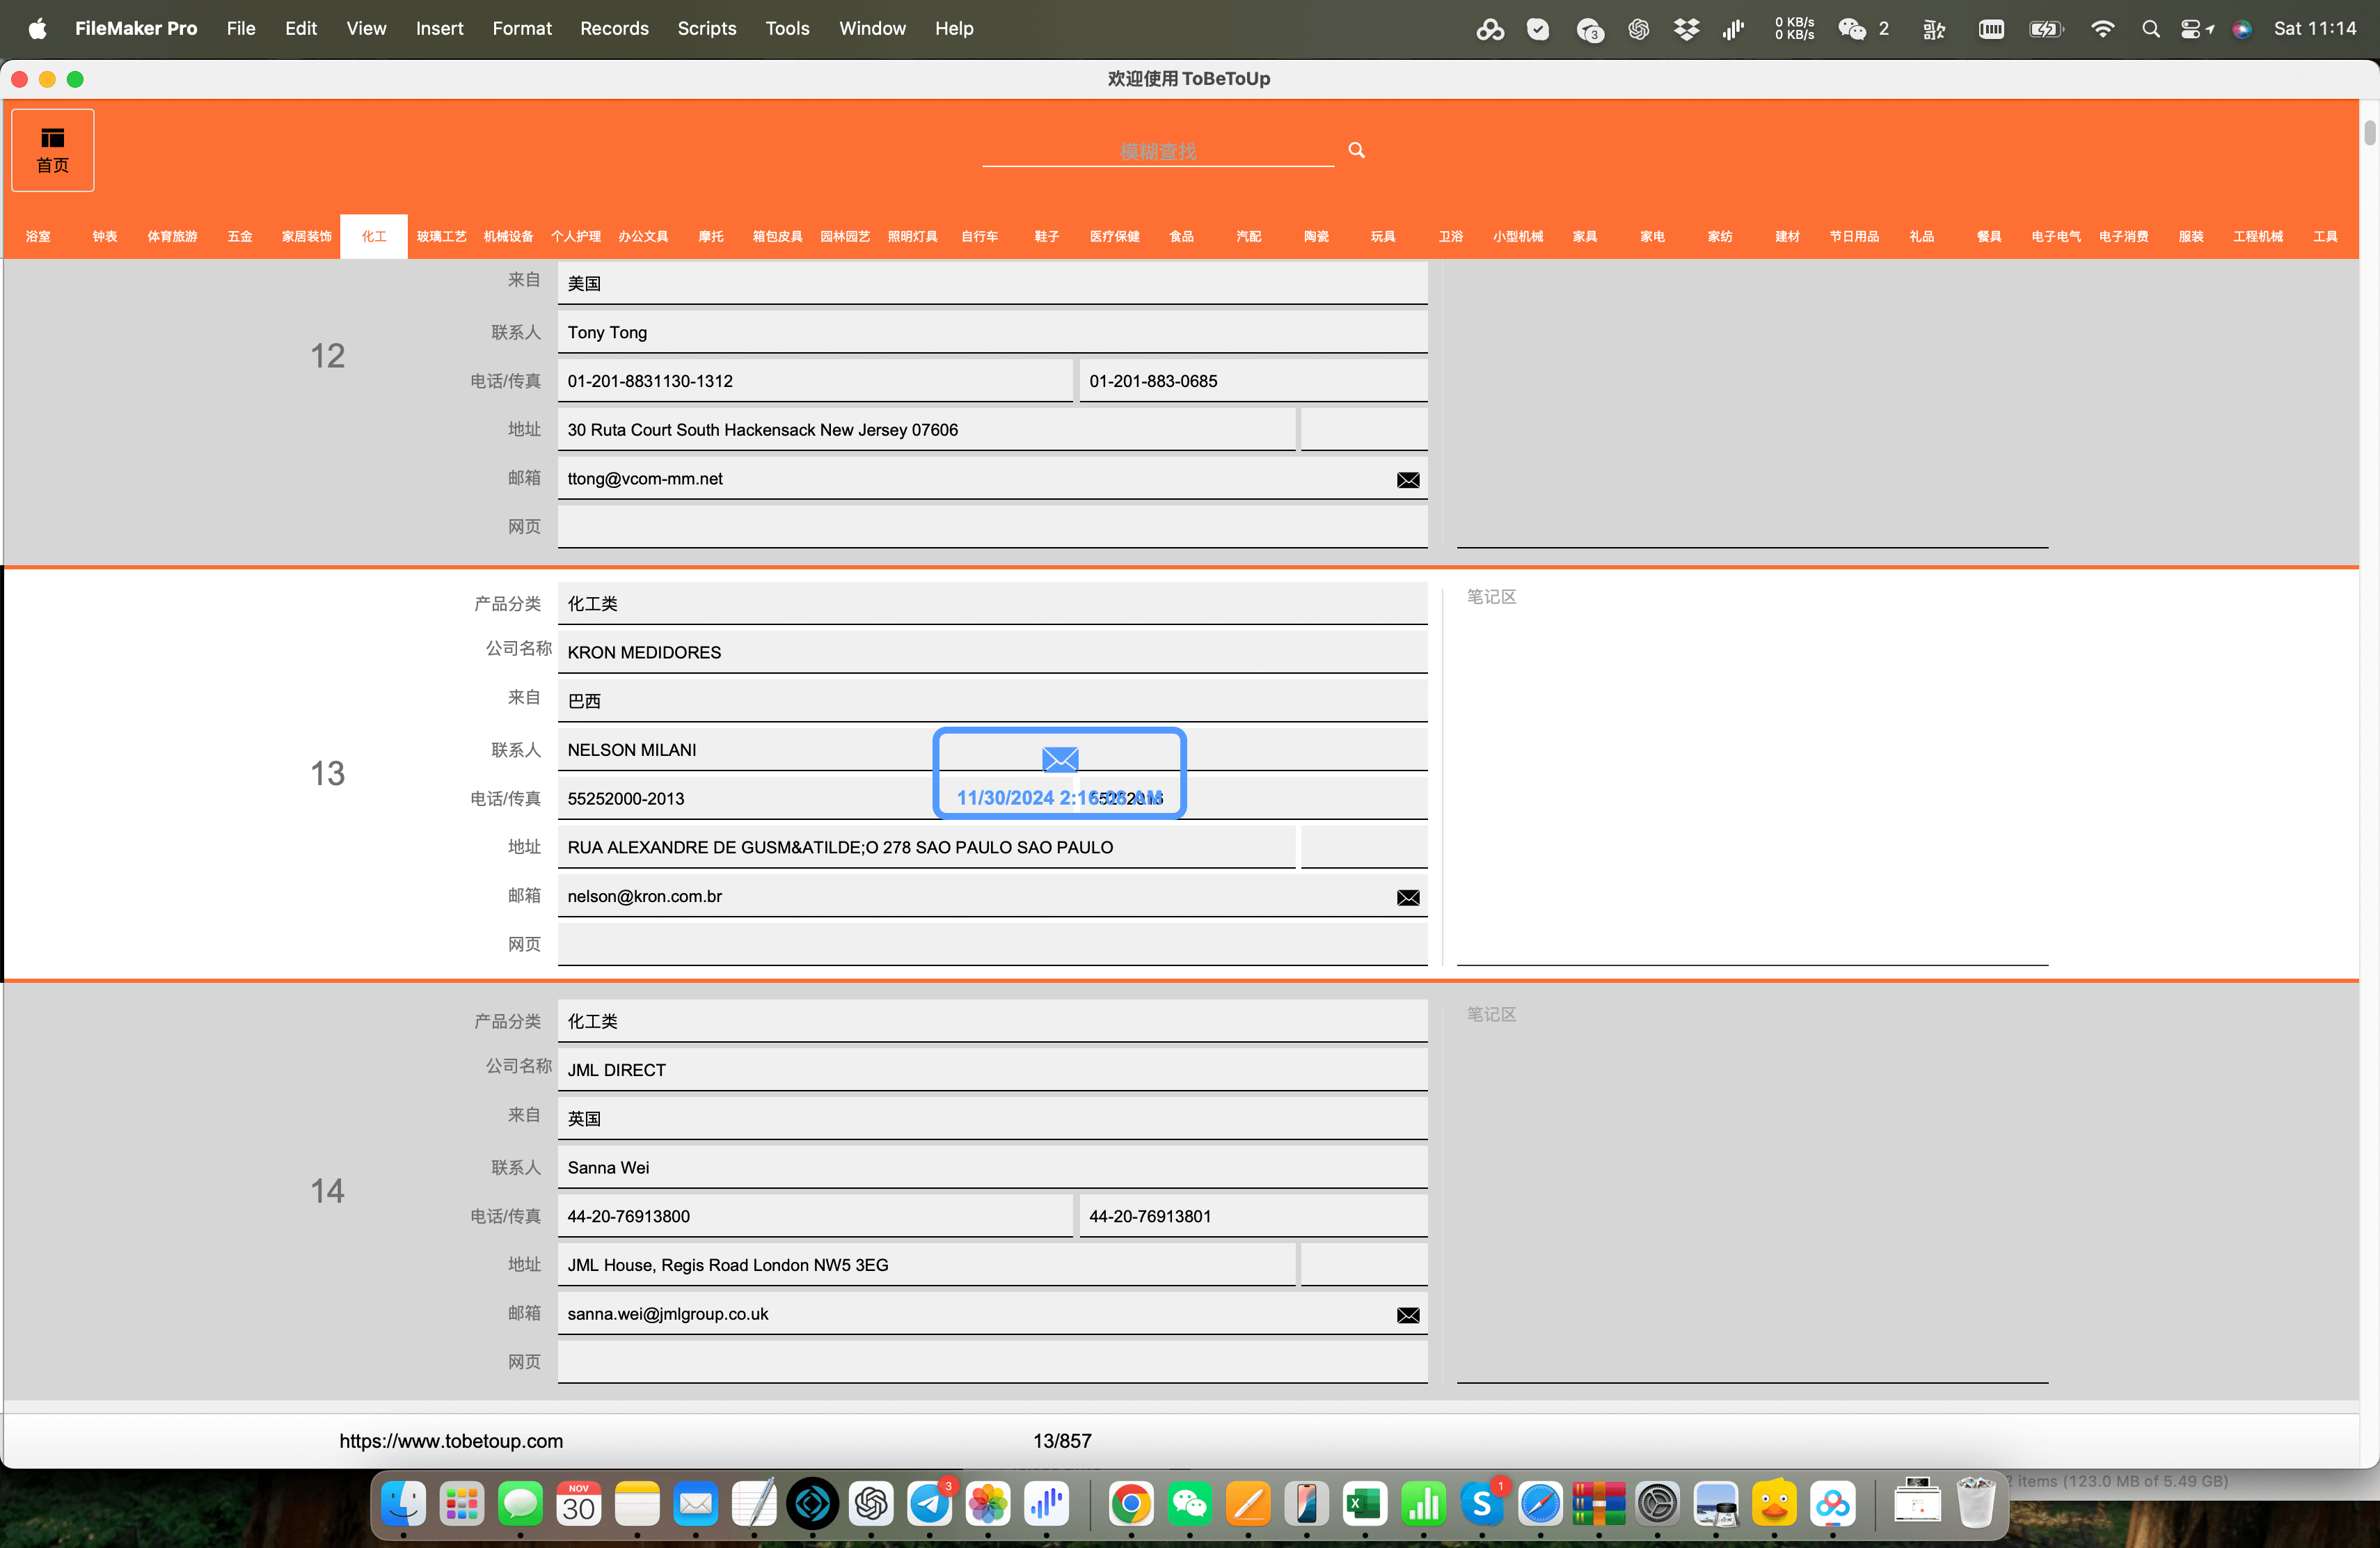Screen dimensions: 2380x1548
Task: Switch to the 钟表 category tab
Action: coord(105,237)
